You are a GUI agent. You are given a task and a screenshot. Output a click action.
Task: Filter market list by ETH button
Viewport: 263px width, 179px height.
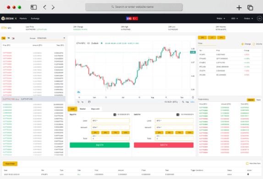coord(221,38)
